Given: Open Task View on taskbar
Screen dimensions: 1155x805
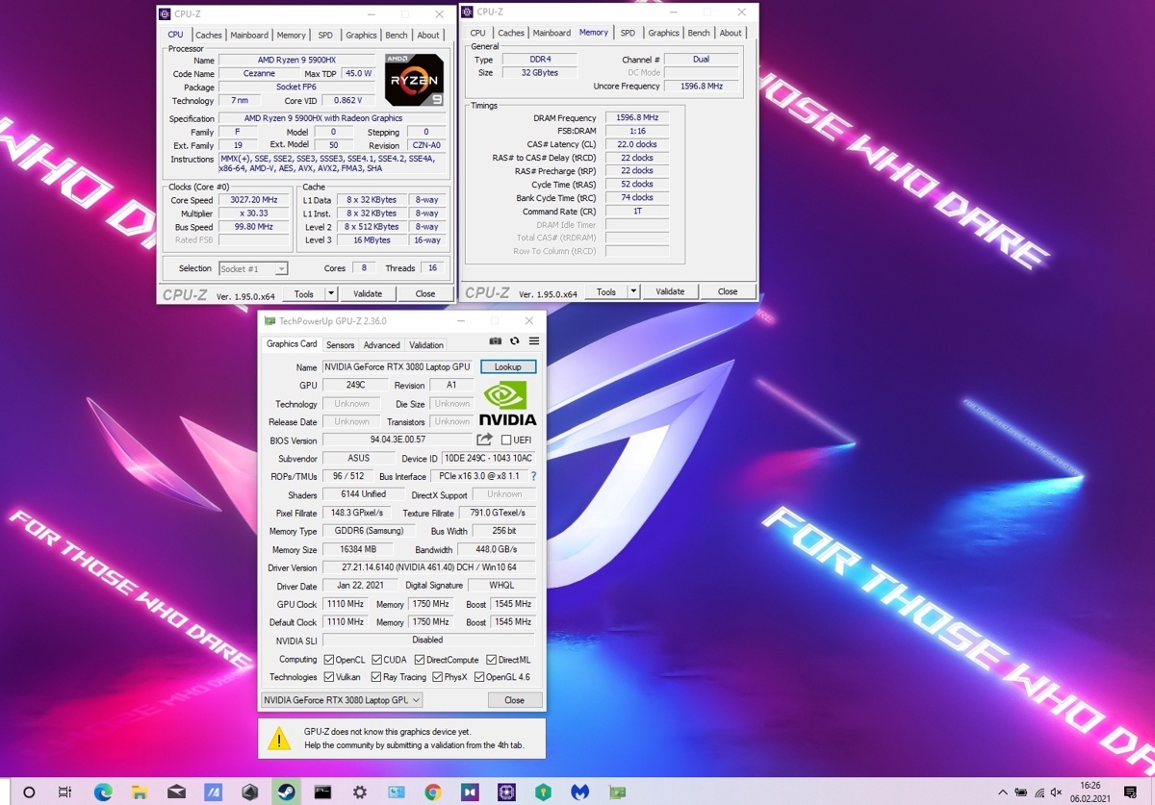Looking at the screenshot, I should (65, 792).
